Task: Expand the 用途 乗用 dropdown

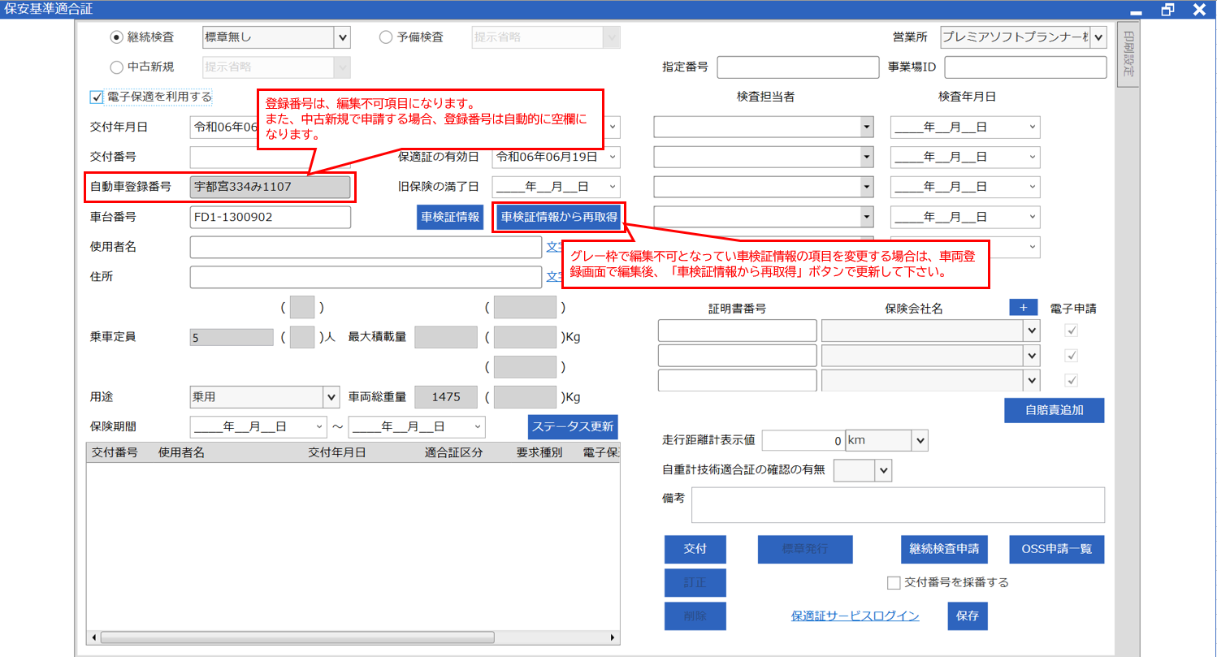Action: (x=331, y=397)
